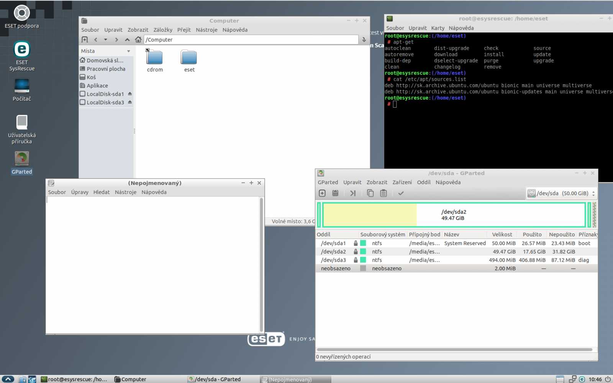Open history dropdown arrow in file manager toolbar
Viewport: 613px width, 383px height.
(106, 39)
